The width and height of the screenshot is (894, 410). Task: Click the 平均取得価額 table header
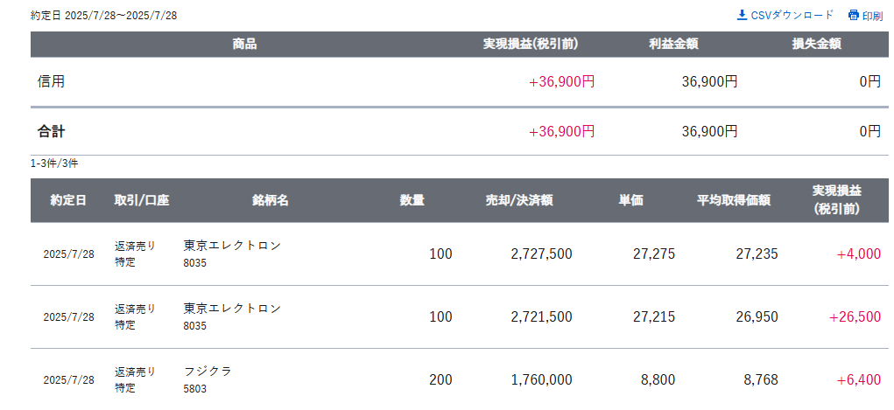[x=734, y=200]
